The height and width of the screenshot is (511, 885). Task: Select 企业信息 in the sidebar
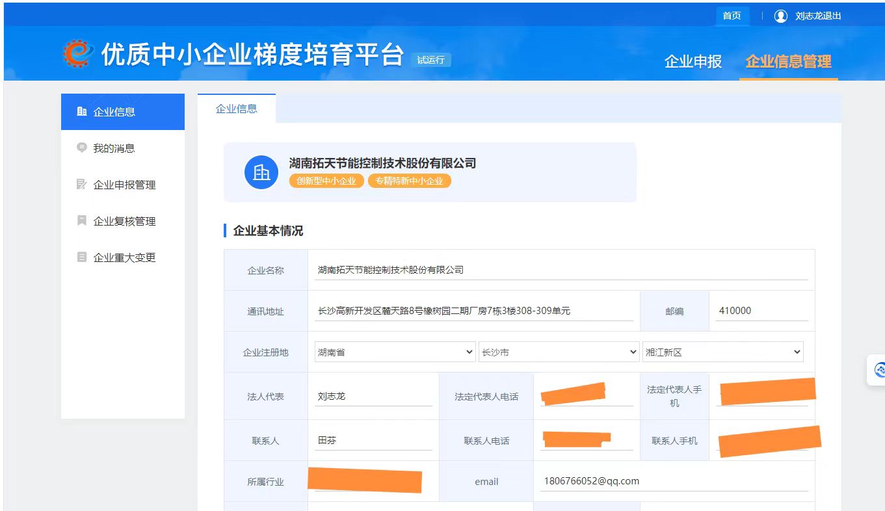(x=123, y=112)
